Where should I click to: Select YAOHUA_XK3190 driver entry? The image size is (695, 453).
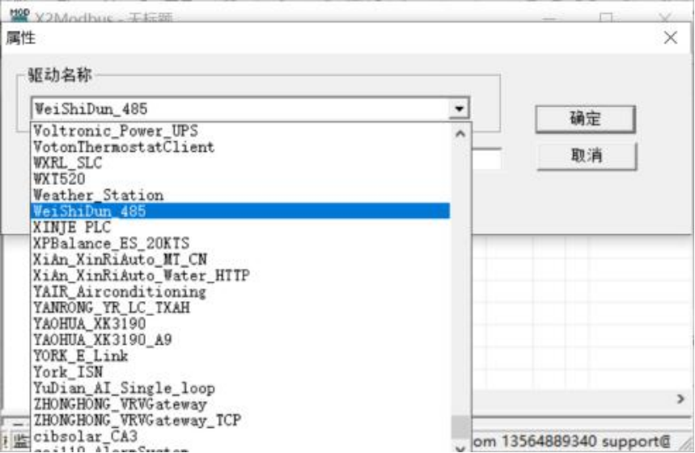240,324
